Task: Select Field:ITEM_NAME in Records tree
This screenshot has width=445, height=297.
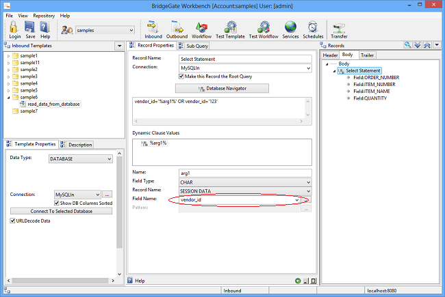Action: click(x=371, y=91)
